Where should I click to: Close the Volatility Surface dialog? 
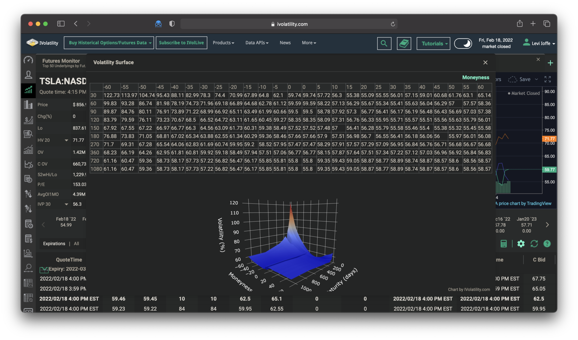(x=485, y=63)
